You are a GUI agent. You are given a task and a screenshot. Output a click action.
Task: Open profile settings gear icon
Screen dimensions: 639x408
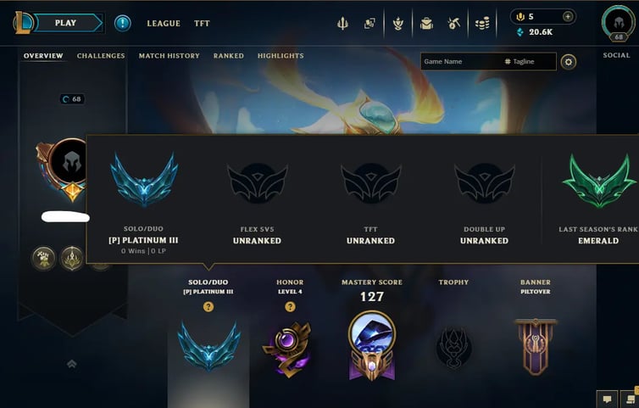568,62
